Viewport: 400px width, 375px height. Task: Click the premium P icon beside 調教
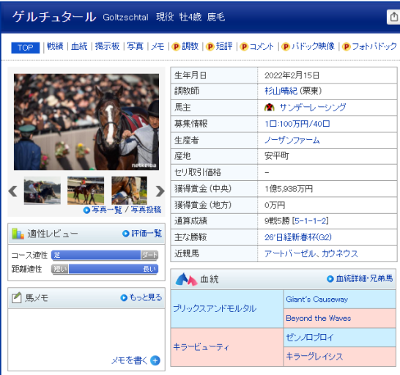[176, 47]
